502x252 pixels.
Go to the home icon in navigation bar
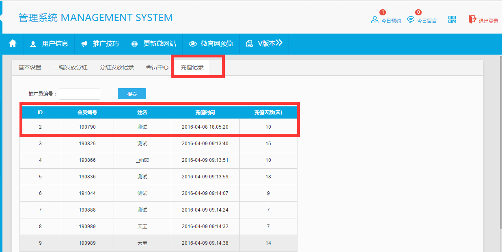point(13,43)
